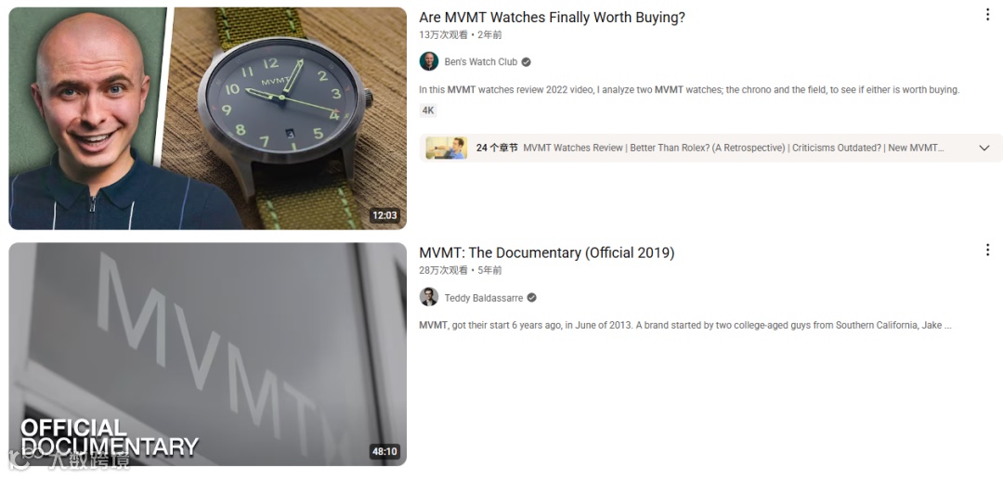Click verified badge next to Teddy Baldassarre

(x=531, y=298)
